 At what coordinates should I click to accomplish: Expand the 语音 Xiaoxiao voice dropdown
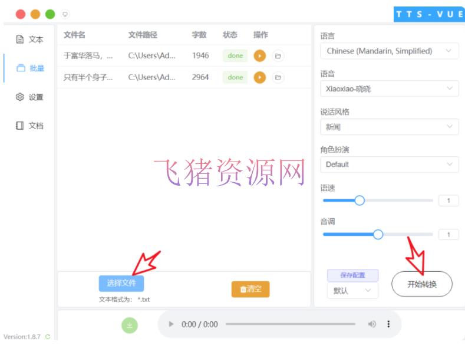tap(390, 88)
